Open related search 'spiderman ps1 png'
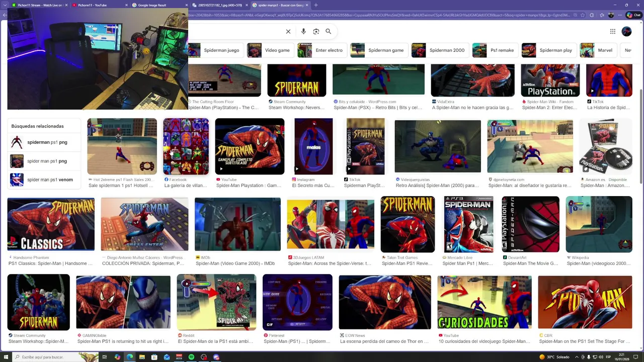The image size is (644, 362). pyautogui.click(x=44, y=142)
